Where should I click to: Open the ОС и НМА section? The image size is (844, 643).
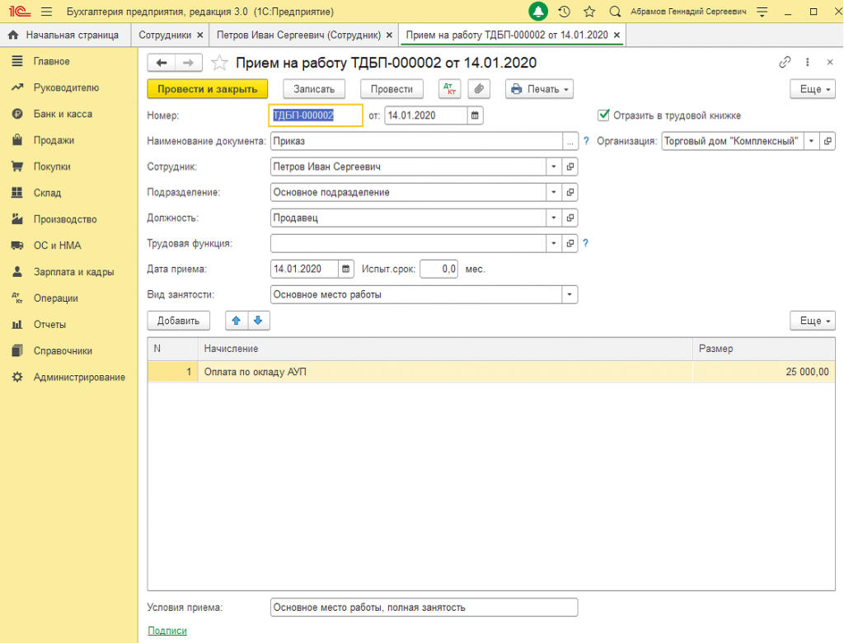tap(57, 246)
